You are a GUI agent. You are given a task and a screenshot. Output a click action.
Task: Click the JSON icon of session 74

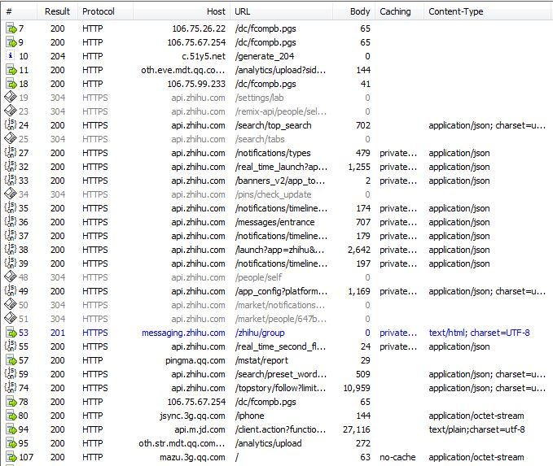click(11, 388)
